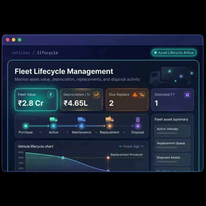This screenshot has height=206, width=206.
Task: Open Replacement Queue summary item
Action: tap(172, 145)
